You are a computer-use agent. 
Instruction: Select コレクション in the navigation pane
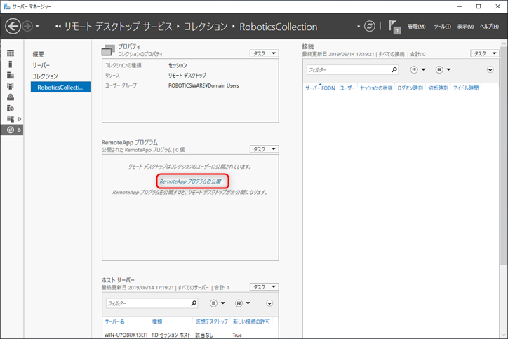tap(46, 76)
